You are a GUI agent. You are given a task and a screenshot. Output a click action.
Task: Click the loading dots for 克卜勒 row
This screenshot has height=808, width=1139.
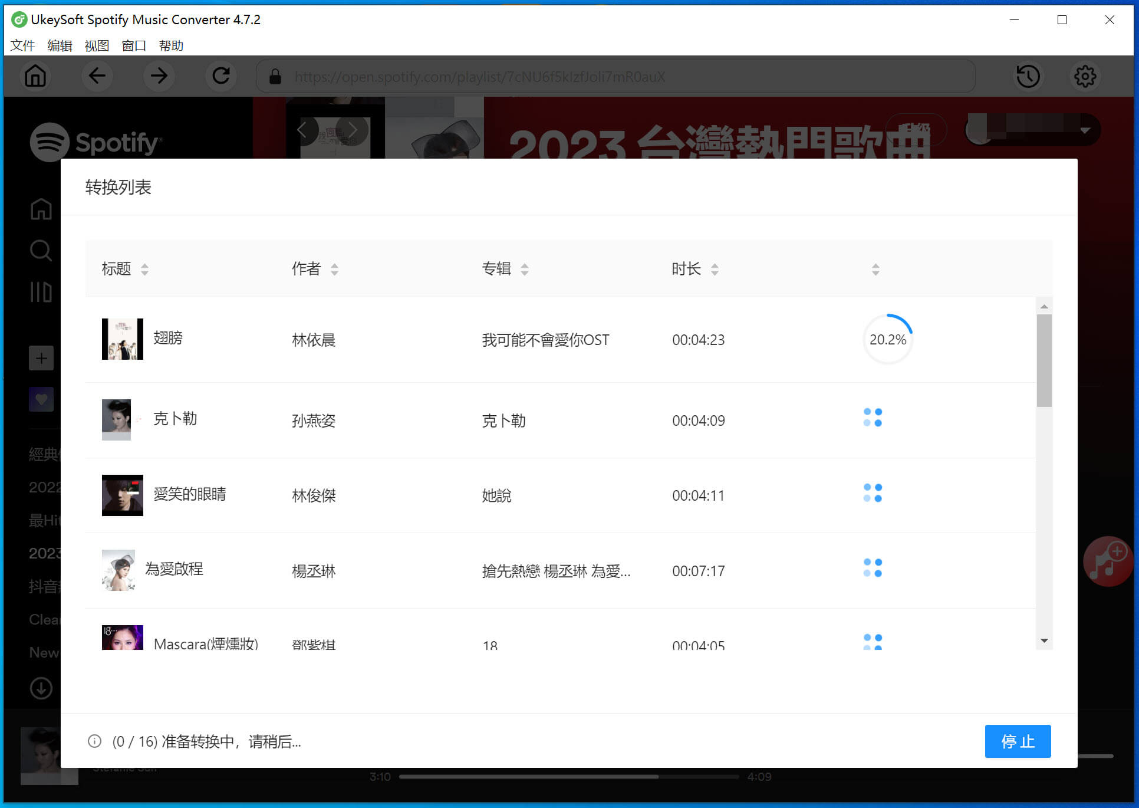[x=873, y=418]
